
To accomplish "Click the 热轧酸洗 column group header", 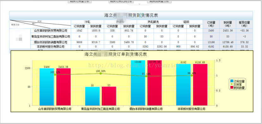I will (x=153, y=22).
